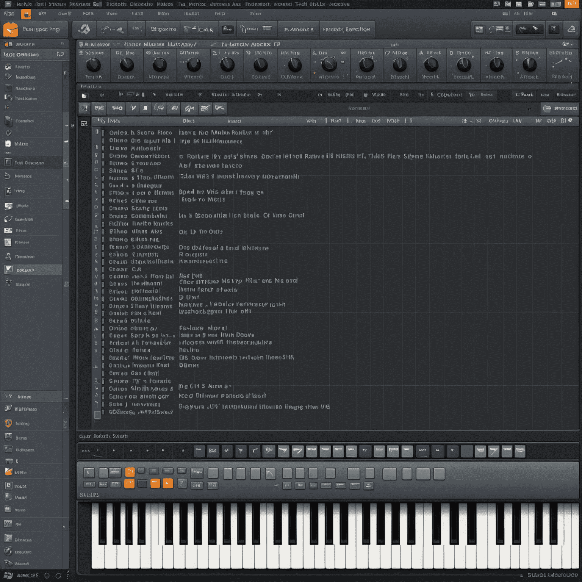The width and height of the screenshot is (582, 582).
Task: Click a white key on the piano keyboard
Action: coord(98,557)
